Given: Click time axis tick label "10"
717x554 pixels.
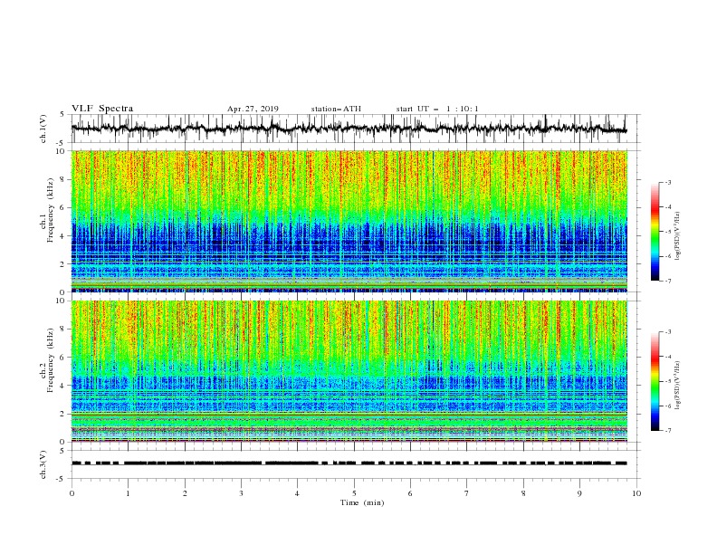Looking at the screenshot, I should point(636,493).
